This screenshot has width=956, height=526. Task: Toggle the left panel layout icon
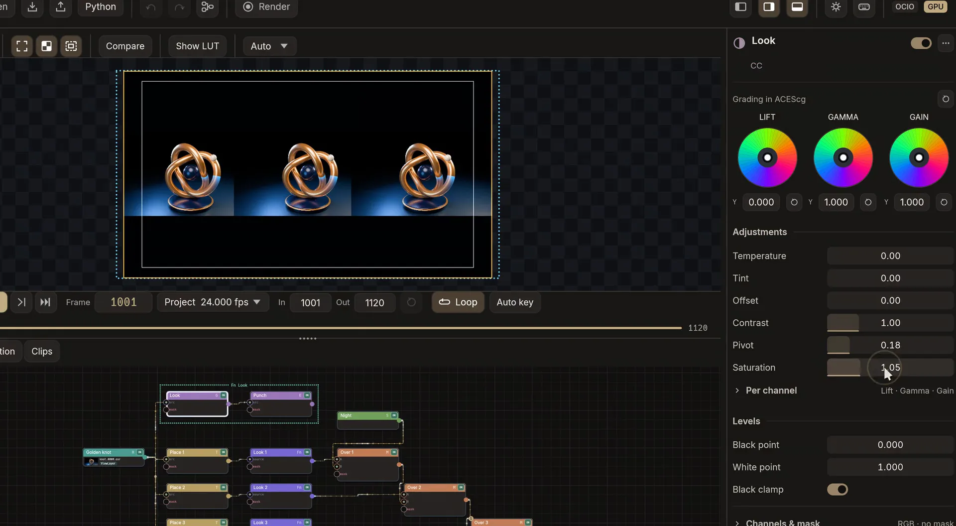point(741,7)
